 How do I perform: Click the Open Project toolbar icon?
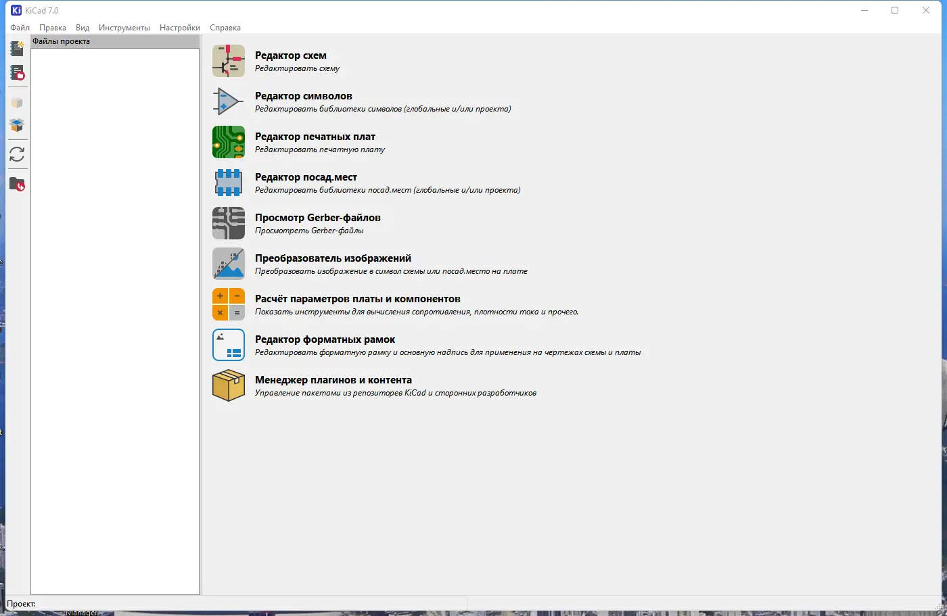pos(17,72)
